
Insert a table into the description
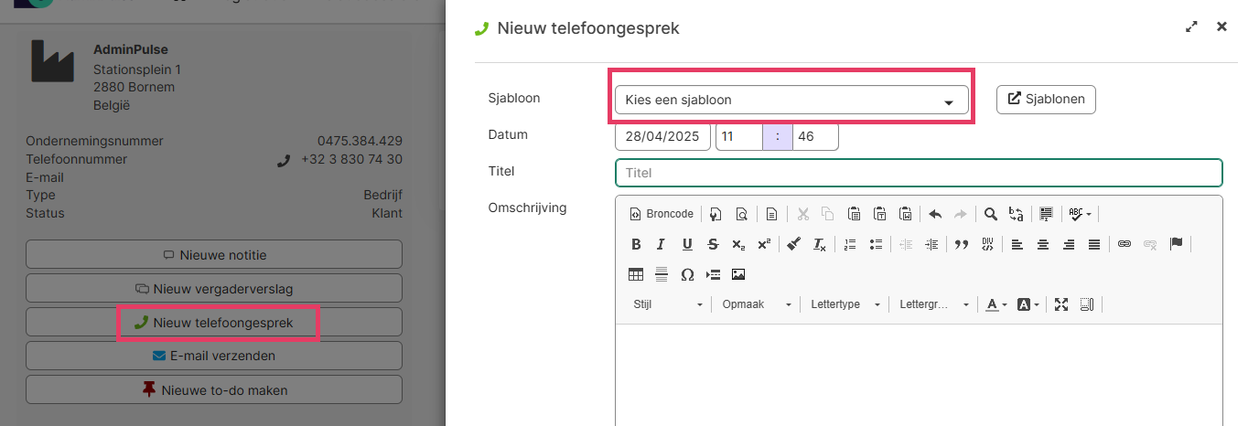(x=636, y=274)
